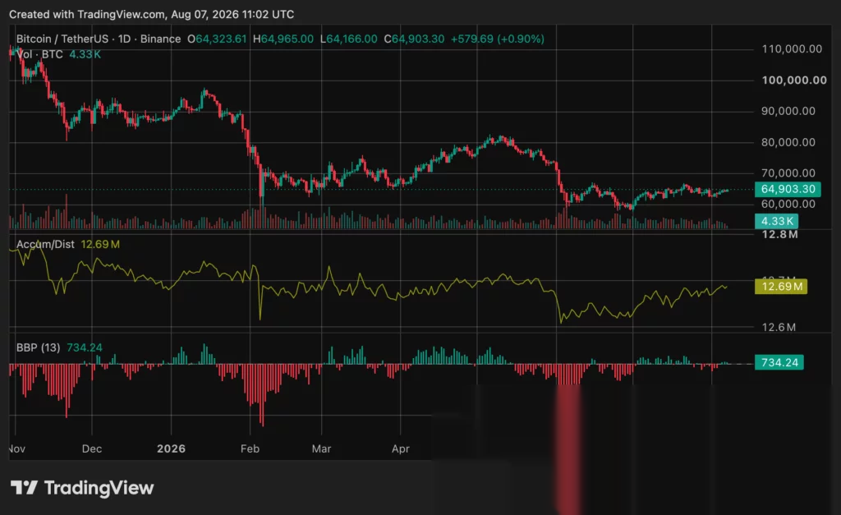Viewport: 841px width, 515px height.
Task: Click the Vol · BTC indicator label
Action: 39,54
